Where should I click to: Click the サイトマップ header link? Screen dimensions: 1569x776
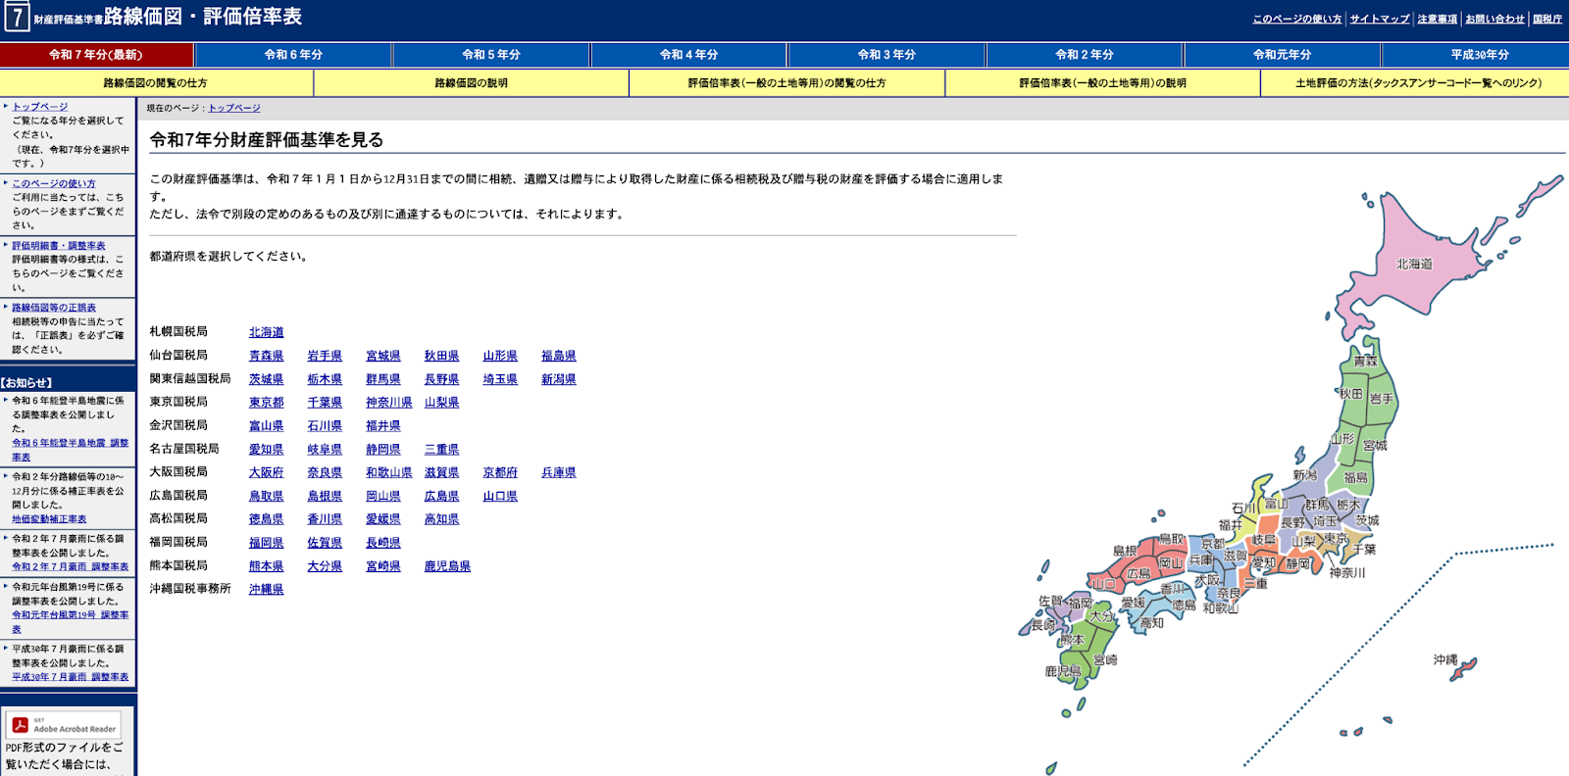[x=1379, y=19]
